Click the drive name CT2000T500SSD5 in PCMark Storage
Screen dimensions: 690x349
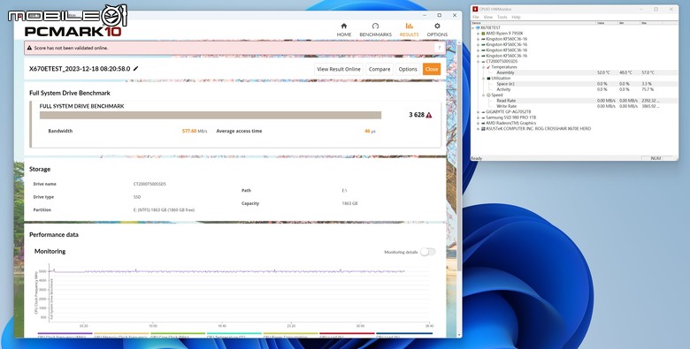149,184
